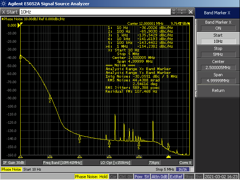Click the Freq Band [10M-41MHz] status box

pyautogui.click(x=62, y=163)
